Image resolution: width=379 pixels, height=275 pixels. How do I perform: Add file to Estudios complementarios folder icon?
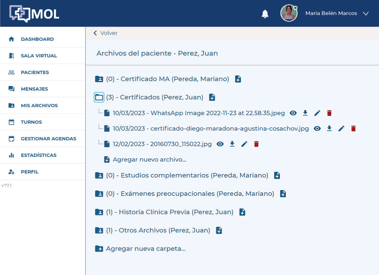pyautogui.click(x=277, y=176)
